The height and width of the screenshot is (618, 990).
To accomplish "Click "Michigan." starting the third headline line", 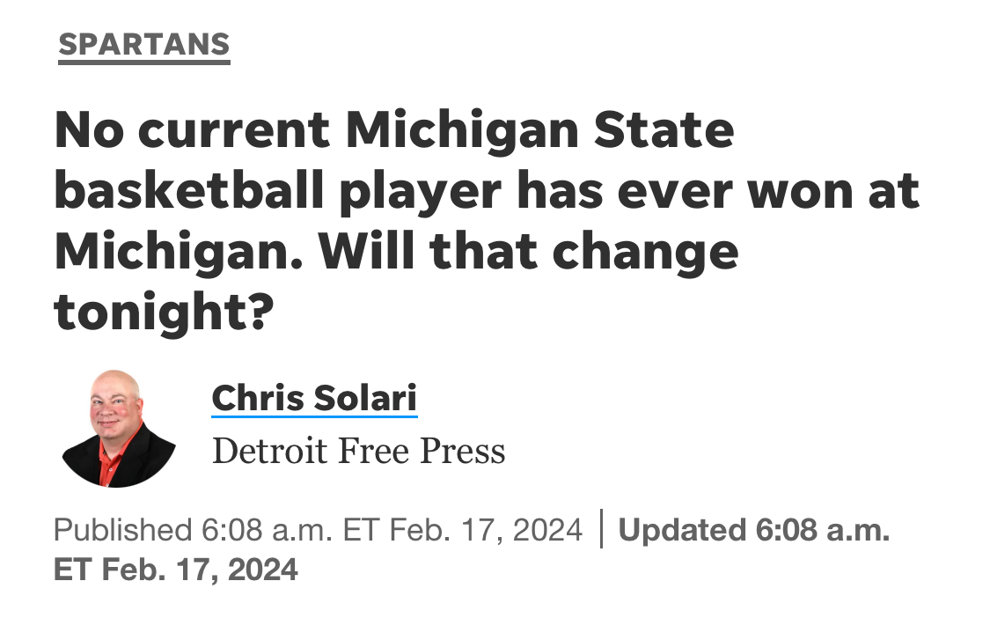I will (x=179, y=253).
